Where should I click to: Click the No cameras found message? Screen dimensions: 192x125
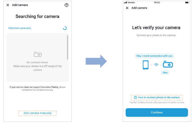point(37,62)
